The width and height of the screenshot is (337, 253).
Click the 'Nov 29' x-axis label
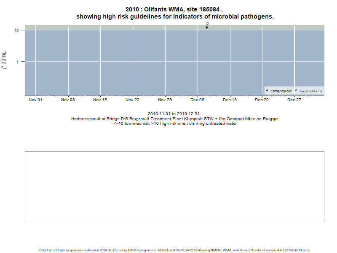(x=165, y=100)
